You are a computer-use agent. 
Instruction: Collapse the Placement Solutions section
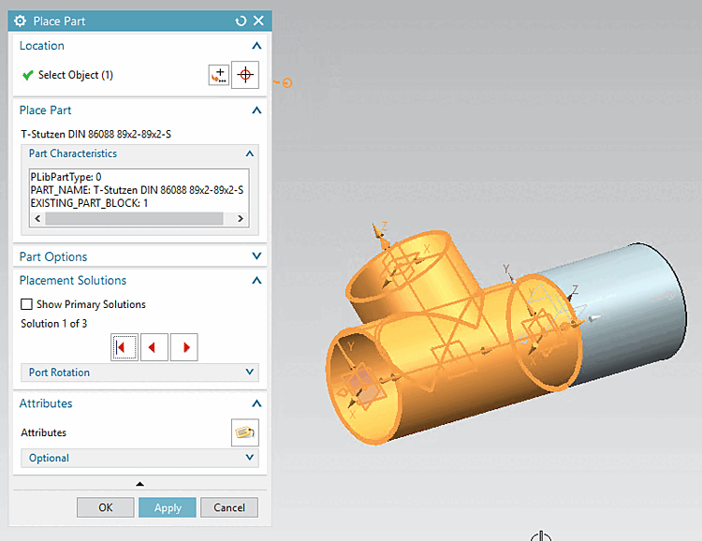coord(256,281)
